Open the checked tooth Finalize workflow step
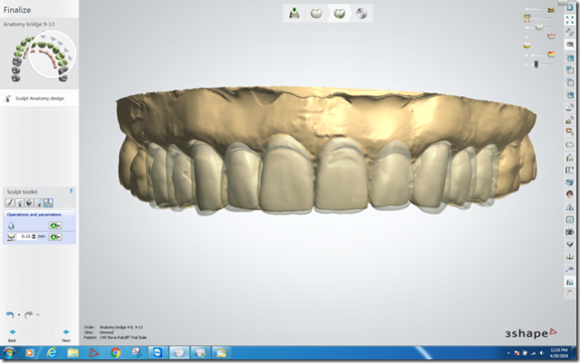This screenshot has width=580, height=363. click(x=339, y=14)
